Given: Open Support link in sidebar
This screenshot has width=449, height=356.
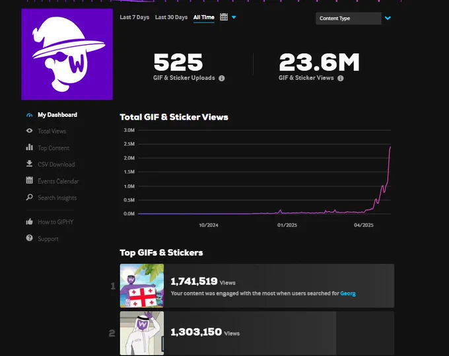Looking at the screenshot, I should tap(48, 239).
